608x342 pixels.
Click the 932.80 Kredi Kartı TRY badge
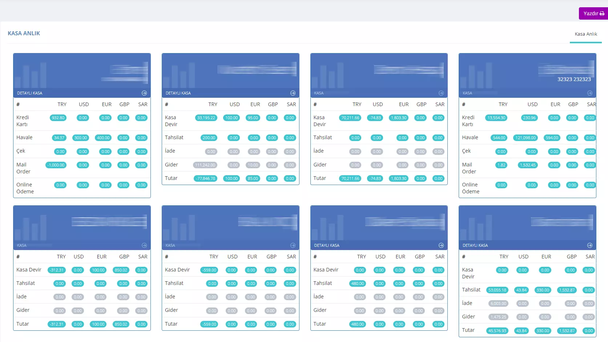58,118
